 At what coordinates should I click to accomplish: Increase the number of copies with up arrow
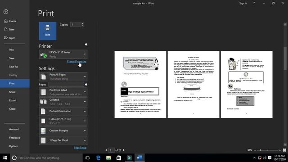82,23
